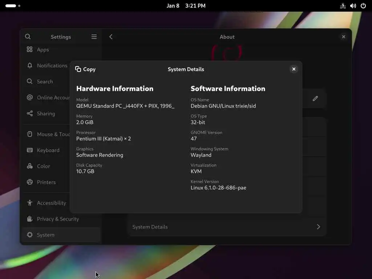Click the Apps grid icon
Screen dimensions: 372x279
click(x=30, y=49)
